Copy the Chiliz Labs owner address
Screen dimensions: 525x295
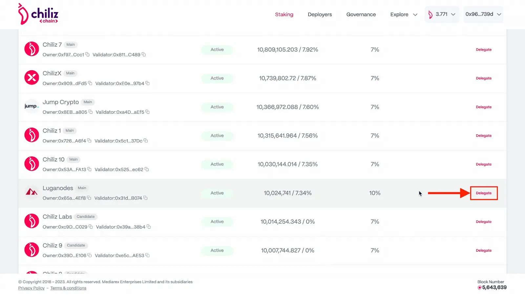tap(91, 227)
